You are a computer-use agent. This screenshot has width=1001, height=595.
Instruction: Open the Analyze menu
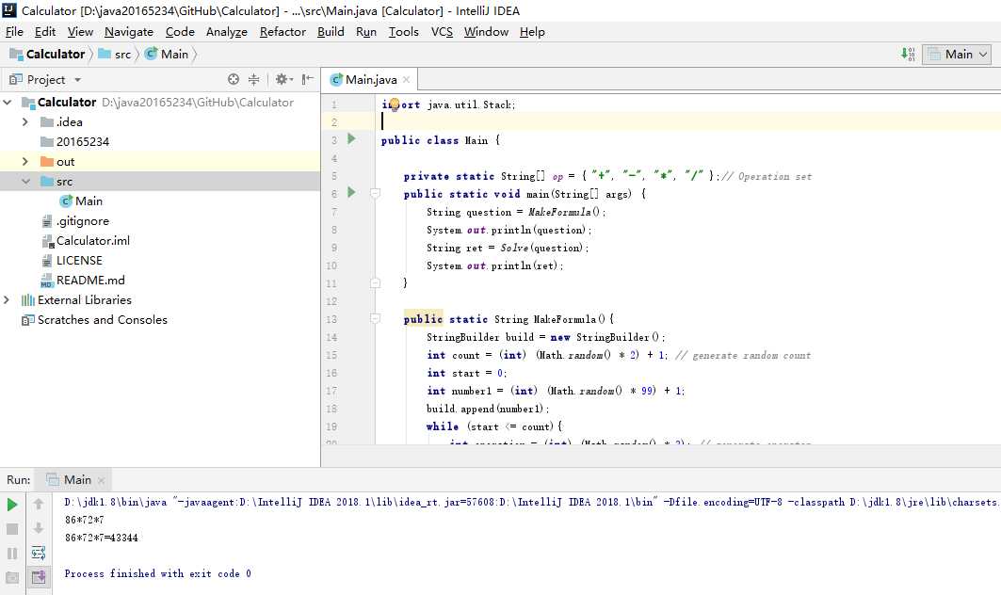pyautogui.click(x=227, y=32)
